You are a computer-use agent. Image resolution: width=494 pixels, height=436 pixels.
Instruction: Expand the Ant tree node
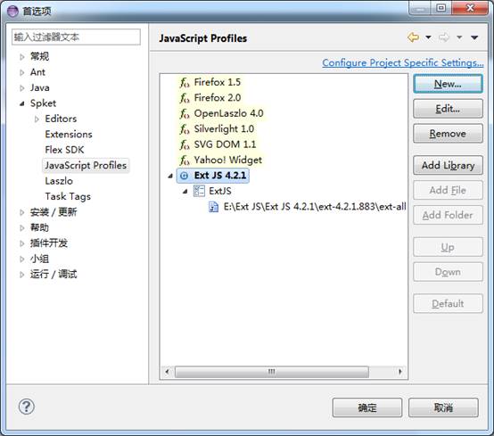pos(21,72)
